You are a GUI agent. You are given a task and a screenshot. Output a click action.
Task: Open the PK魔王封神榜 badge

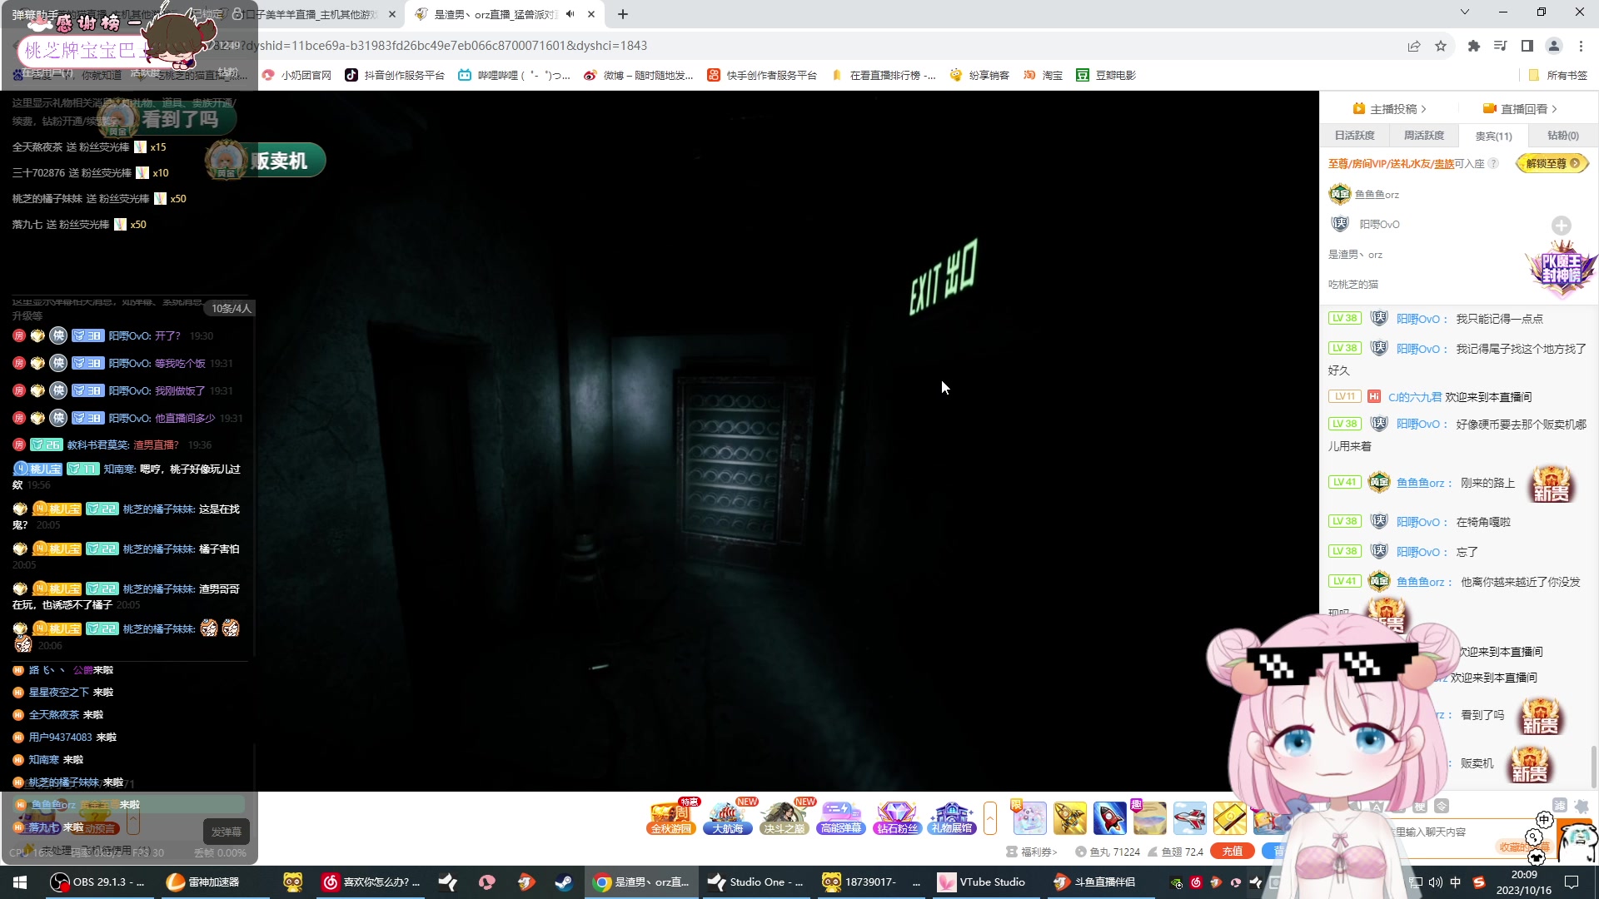tap(1562, 268)
